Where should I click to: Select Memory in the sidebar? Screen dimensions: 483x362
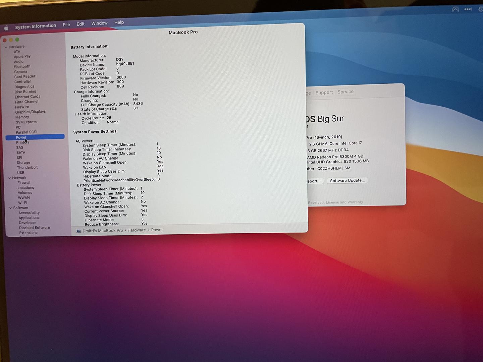click(x=22, y=117)
